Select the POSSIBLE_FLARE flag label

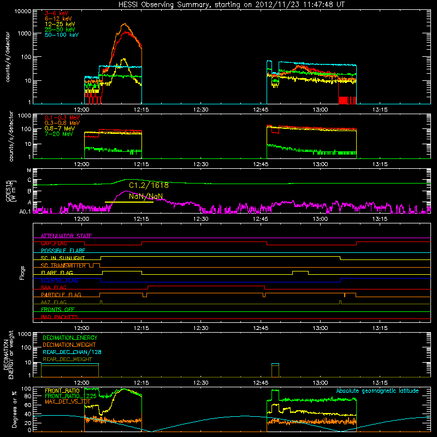(63, 251)
